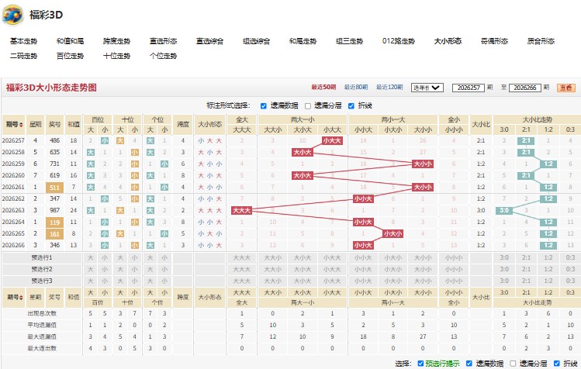This screenshot has width=581, height=369.
Task: Show the 最近80期 results
Action: (356, 87)
